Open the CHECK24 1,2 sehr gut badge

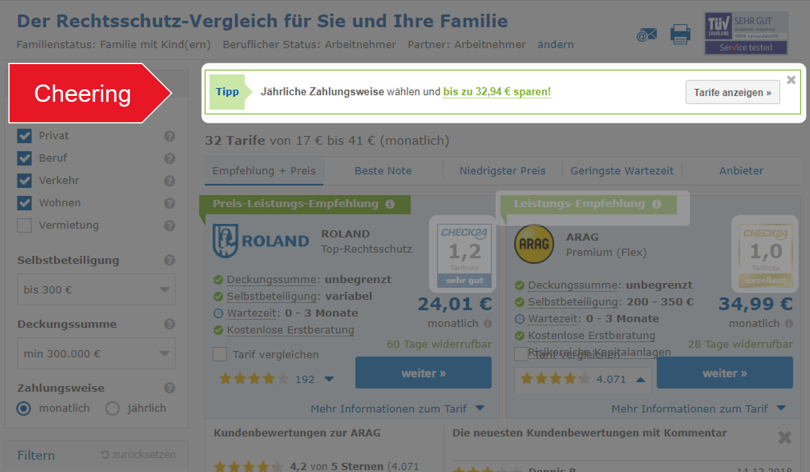click(x=465, y=255)
